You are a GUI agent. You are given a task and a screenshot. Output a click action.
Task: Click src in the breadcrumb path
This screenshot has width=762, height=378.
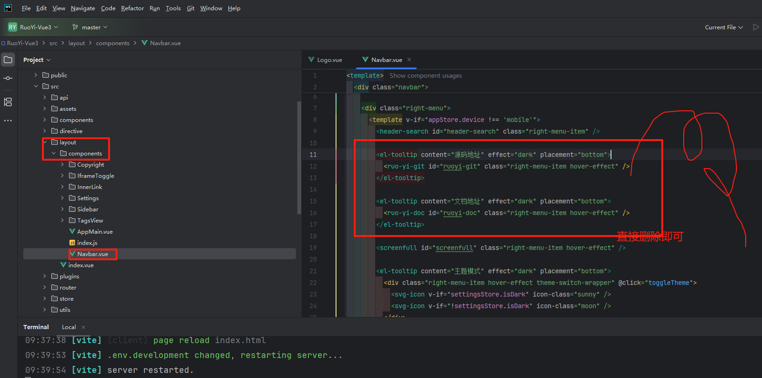pyautogui.click(x=53, y=43)
